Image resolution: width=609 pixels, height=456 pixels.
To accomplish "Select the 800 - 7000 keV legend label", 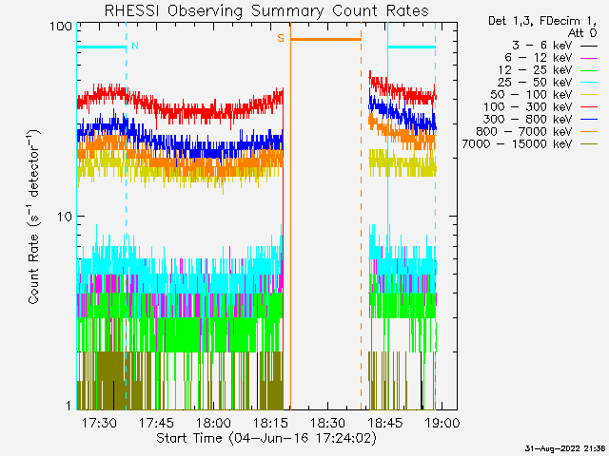I will tap(524, 132).
